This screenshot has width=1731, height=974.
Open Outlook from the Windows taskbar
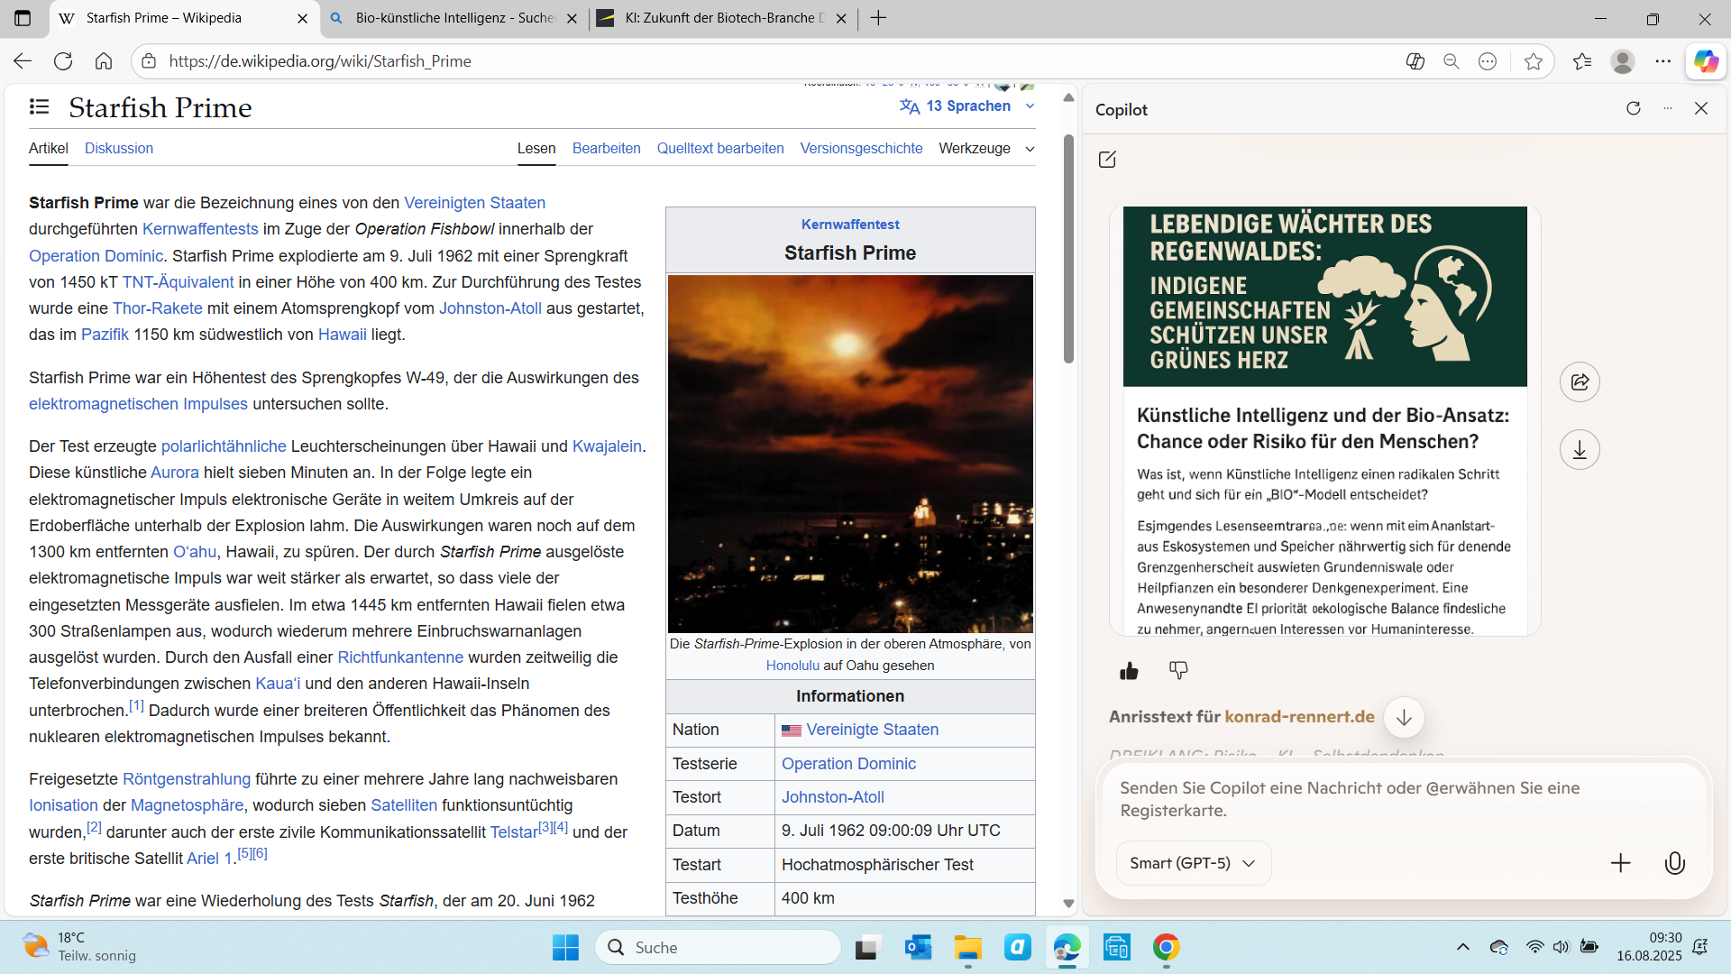click(x=918, y=948)
